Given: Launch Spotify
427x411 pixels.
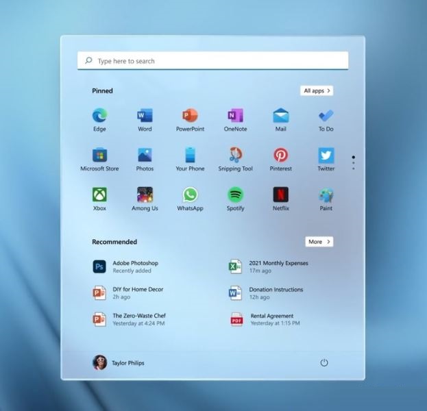Looking at the screenshot, I should (x=235, y=199).
